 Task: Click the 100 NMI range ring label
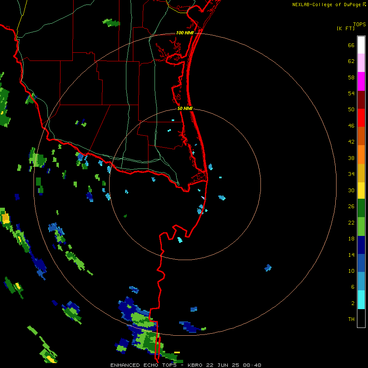click(x=185, y=33)
